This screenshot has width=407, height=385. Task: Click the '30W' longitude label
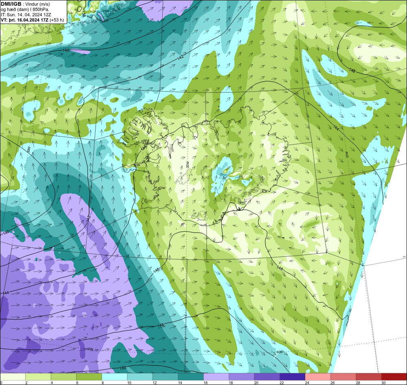pos(28,150)
